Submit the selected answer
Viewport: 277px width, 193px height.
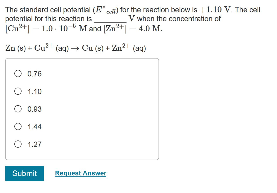point(24,173)
